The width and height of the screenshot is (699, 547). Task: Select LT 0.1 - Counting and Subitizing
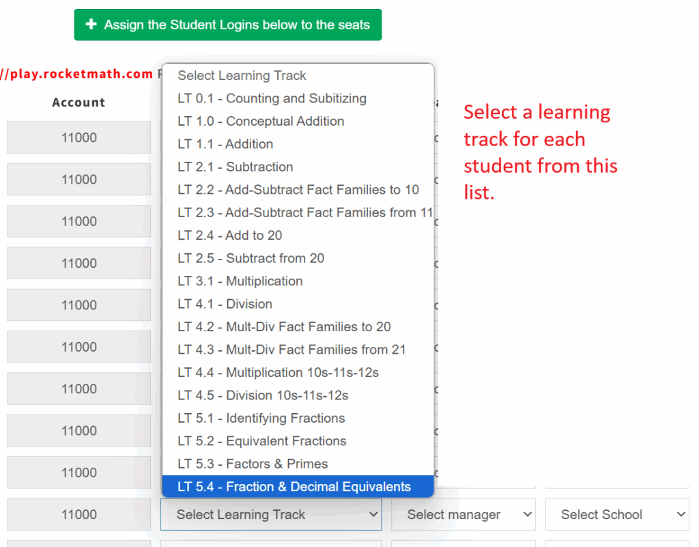click(x=271, y=98)
